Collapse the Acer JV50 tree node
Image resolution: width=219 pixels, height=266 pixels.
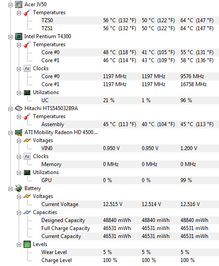pos(10,5)
